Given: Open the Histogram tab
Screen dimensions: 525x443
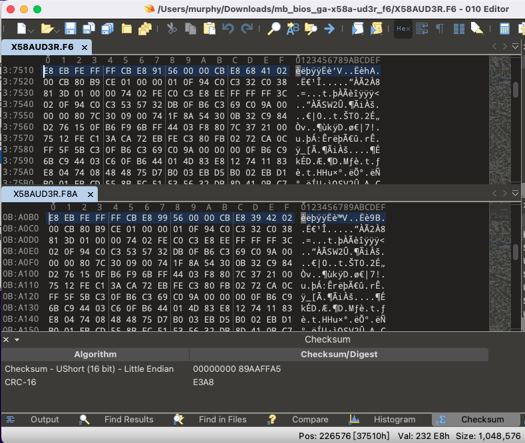Looking at the screenshot, I should pos(394,419).
